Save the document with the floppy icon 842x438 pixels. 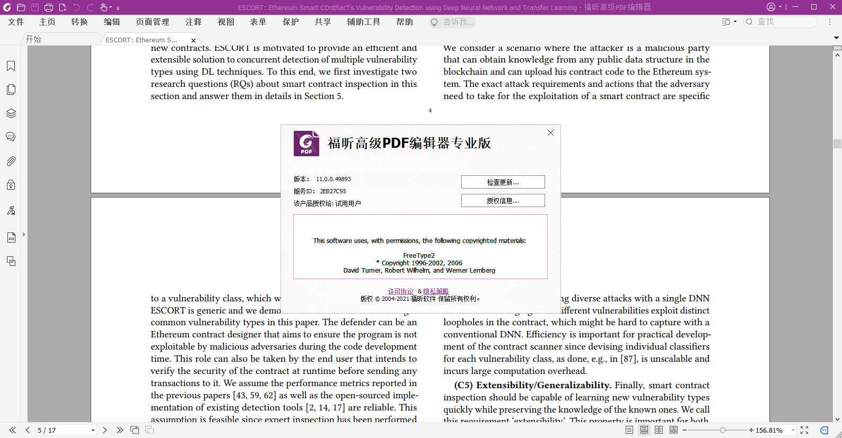(x=35, y=7)
